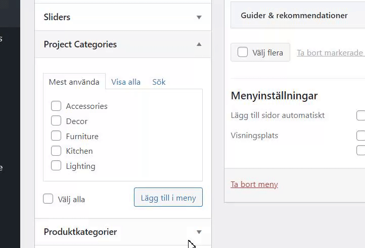Image resolution: width=365 pixels, height=248 pixels.
Task: Check the first Visningsplats checkbox
Action: [x=360, y=136]
